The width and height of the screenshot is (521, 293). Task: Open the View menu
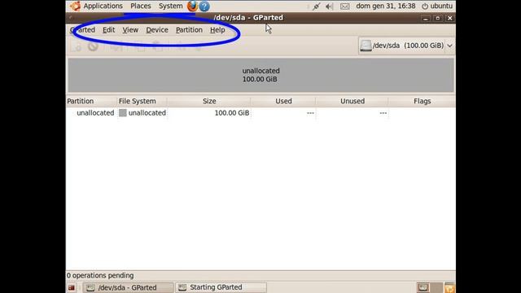click(130, 30)
